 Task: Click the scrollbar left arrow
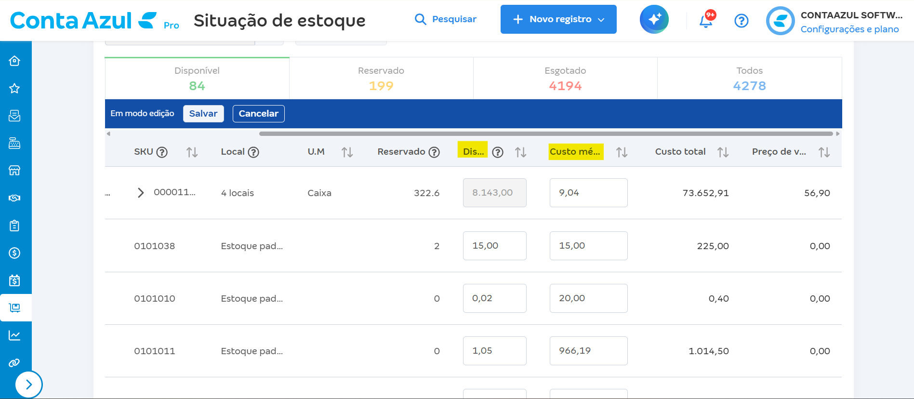(108, 133)
